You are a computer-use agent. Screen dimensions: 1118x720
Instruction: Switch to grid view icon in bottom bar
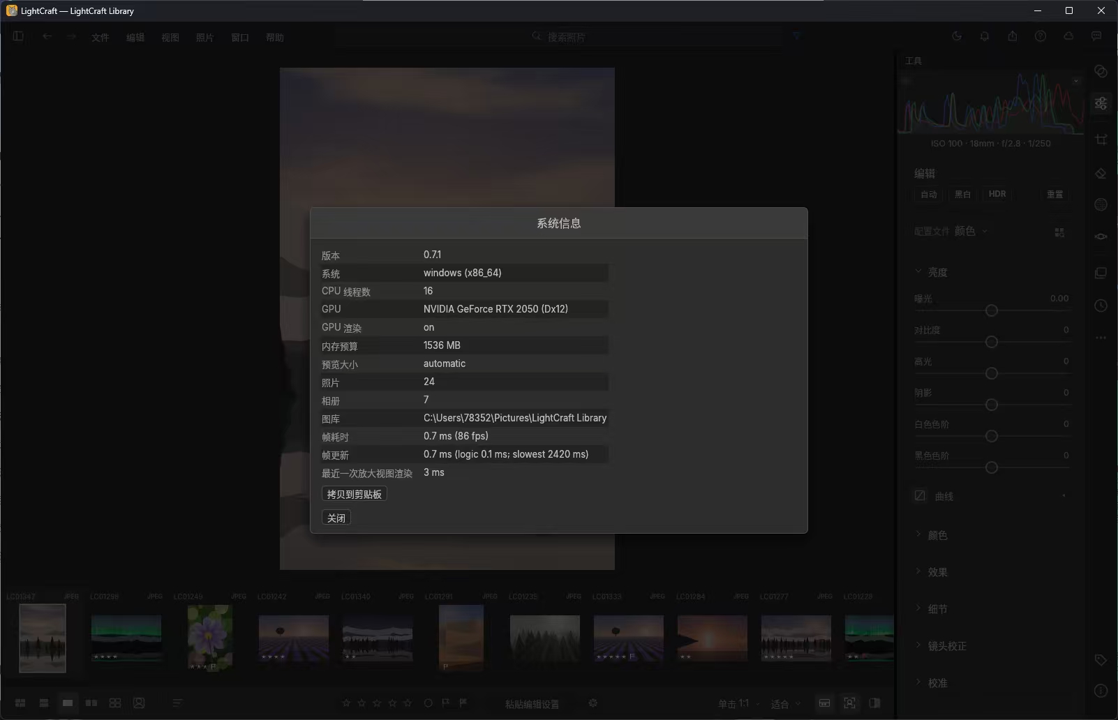(20, 703)
